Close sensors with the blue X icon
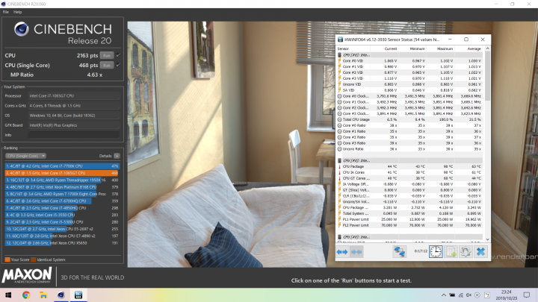This screenshot has height=302, width=538. point(480,252)
